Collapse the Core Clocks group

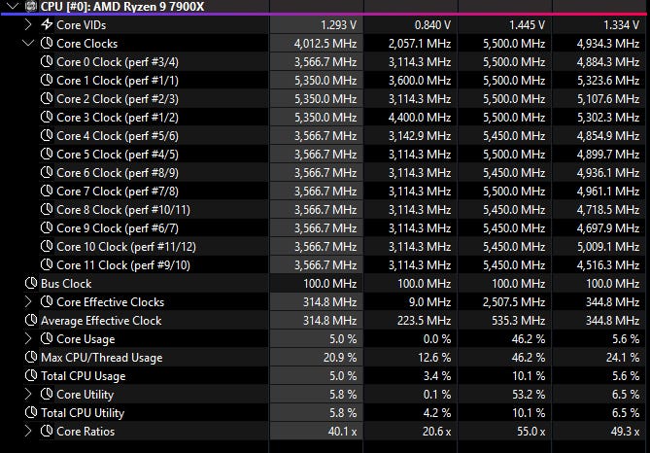(x=28, y=43)
